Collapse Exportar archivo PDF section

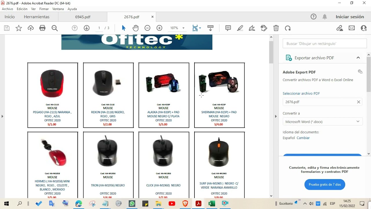[x=358, y=58]
